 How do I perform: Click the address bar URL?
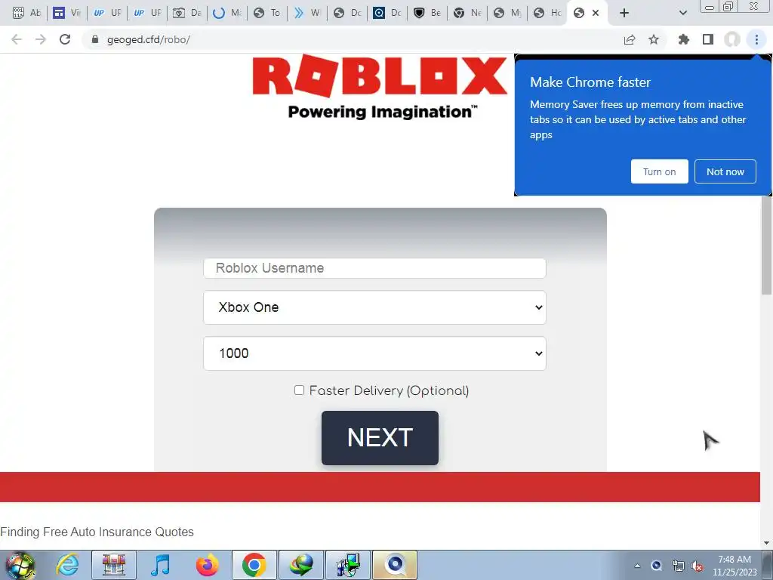[x=149, y=39]
